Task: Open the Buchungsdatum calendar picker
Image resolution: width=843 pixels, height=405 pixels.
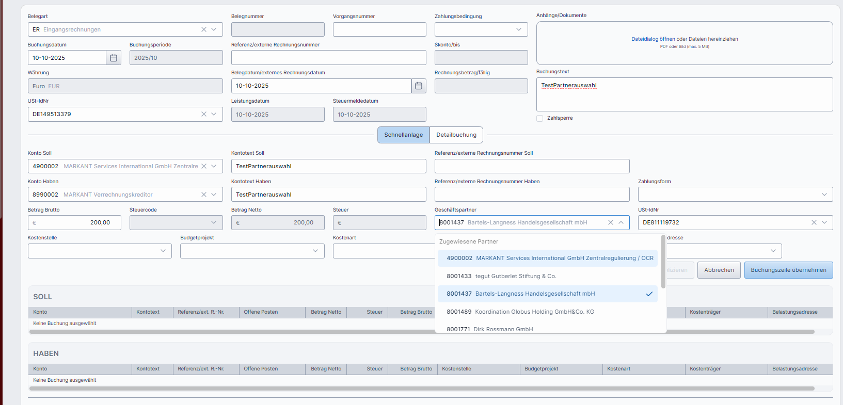Action: (x=114, y=58)
